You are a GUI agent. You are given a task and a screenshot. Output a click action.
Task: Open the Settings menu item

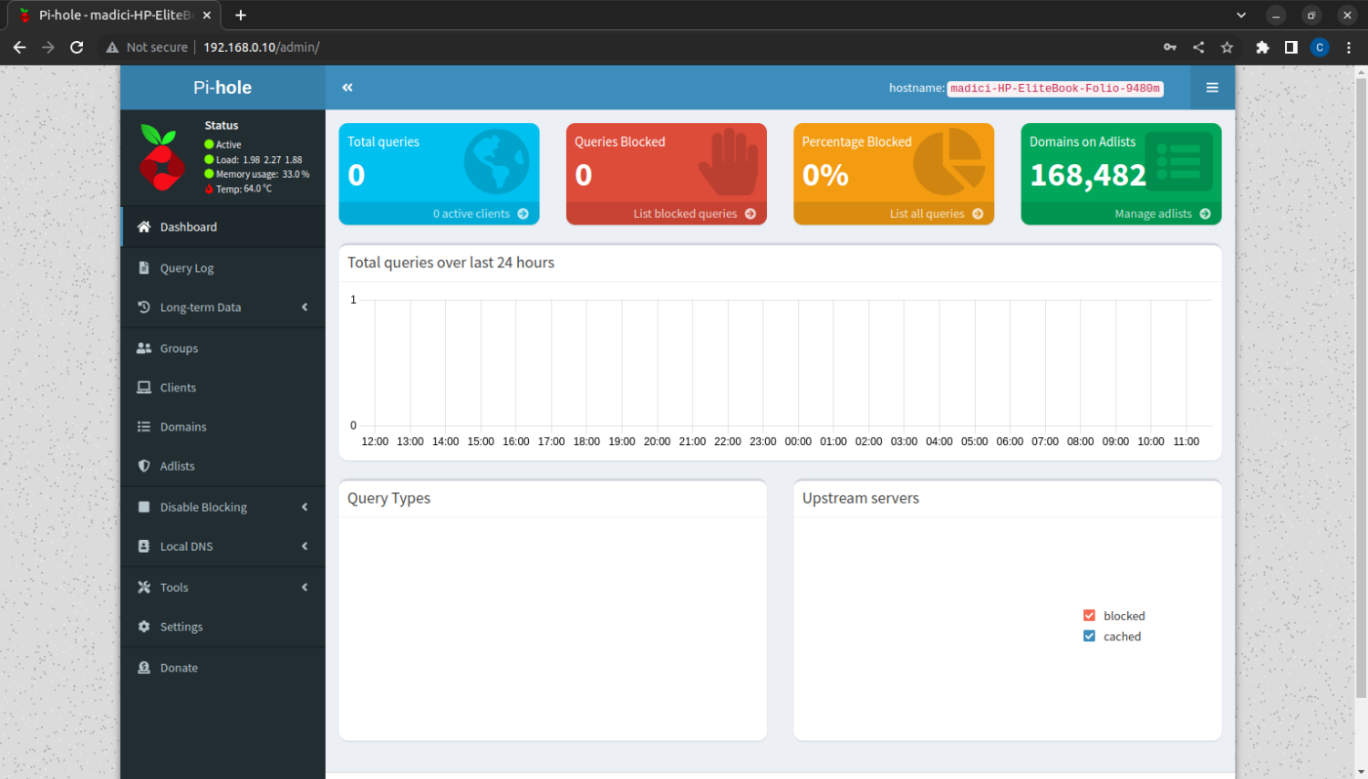click(223, 627)
